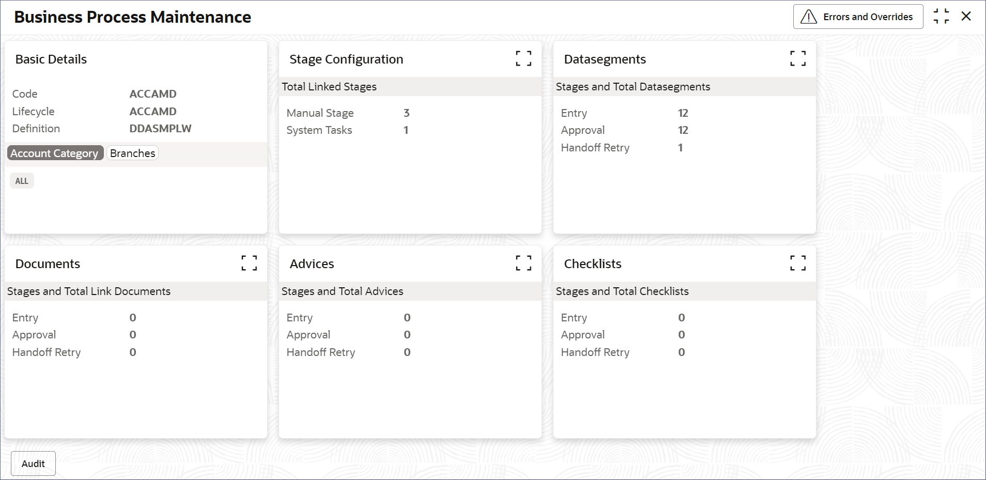Switch to the Branches tab
This screenshot has width=986, height=480.
pyautogui.click(x=132, y=153)
